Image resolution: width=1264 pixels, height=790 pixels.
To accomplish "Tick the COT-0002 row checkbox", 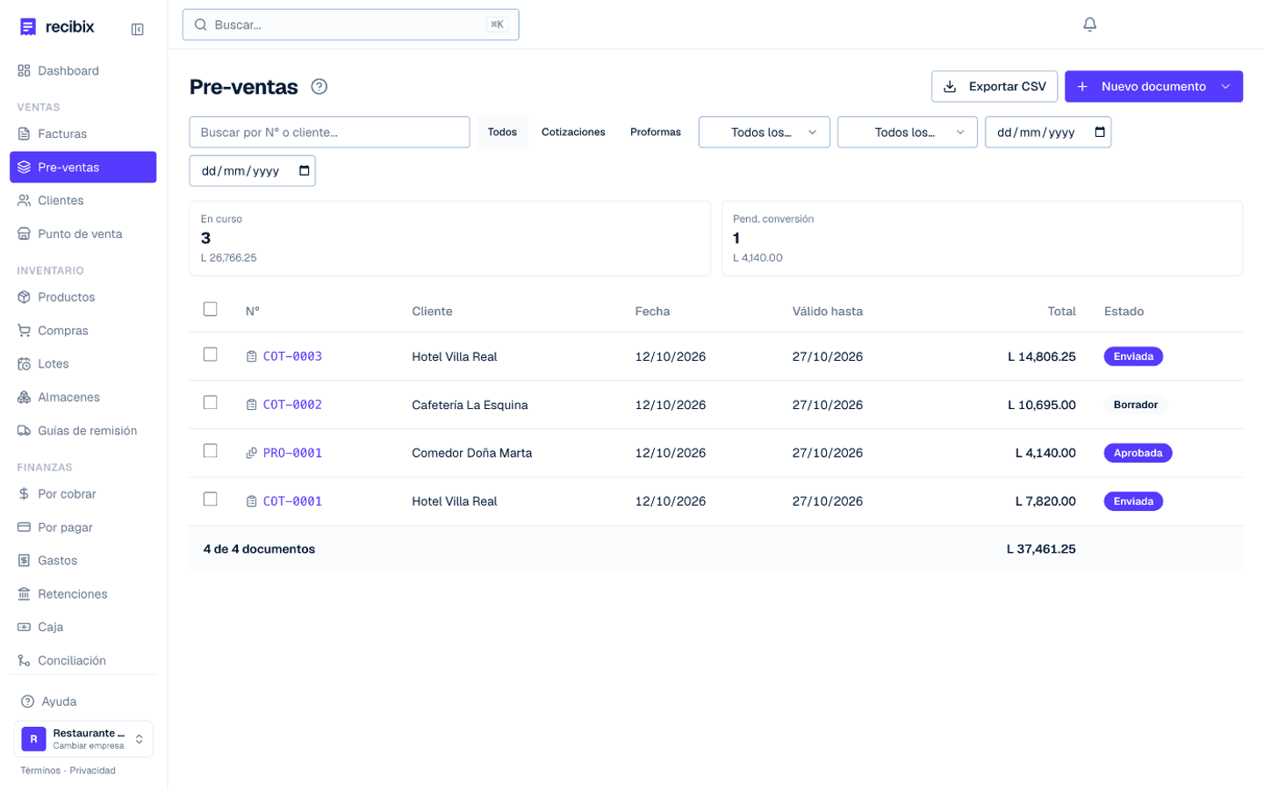I will (x=210, y=403).
